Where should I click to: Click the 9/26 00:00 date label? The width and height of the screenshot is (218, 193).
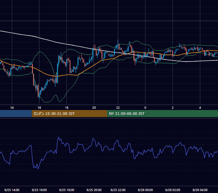145,190
